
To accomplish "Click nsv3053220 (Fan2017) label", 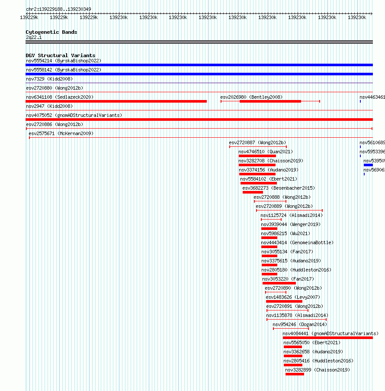I will tap(288, 279).
